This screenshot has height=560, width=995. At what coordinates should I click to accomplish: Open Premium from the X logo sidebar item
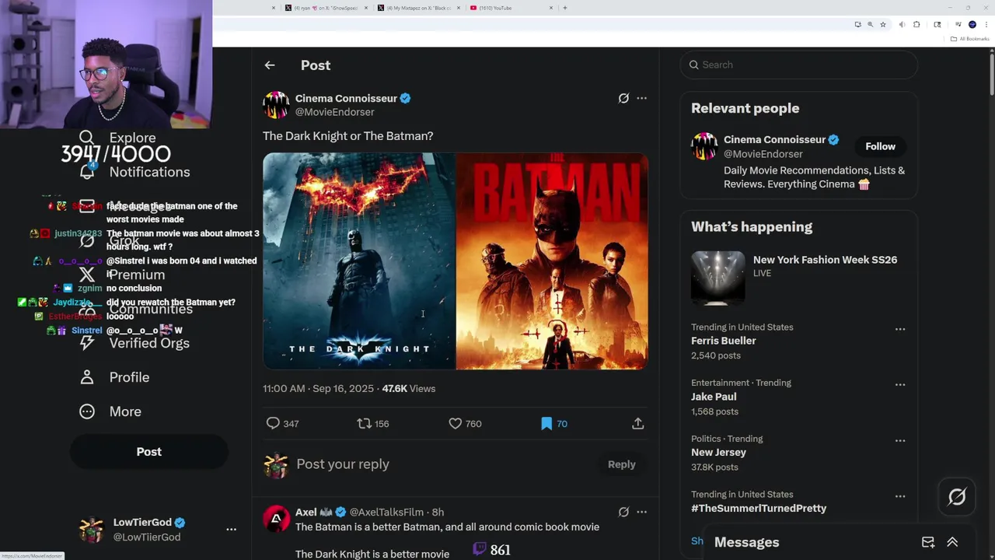coord(87,275)
